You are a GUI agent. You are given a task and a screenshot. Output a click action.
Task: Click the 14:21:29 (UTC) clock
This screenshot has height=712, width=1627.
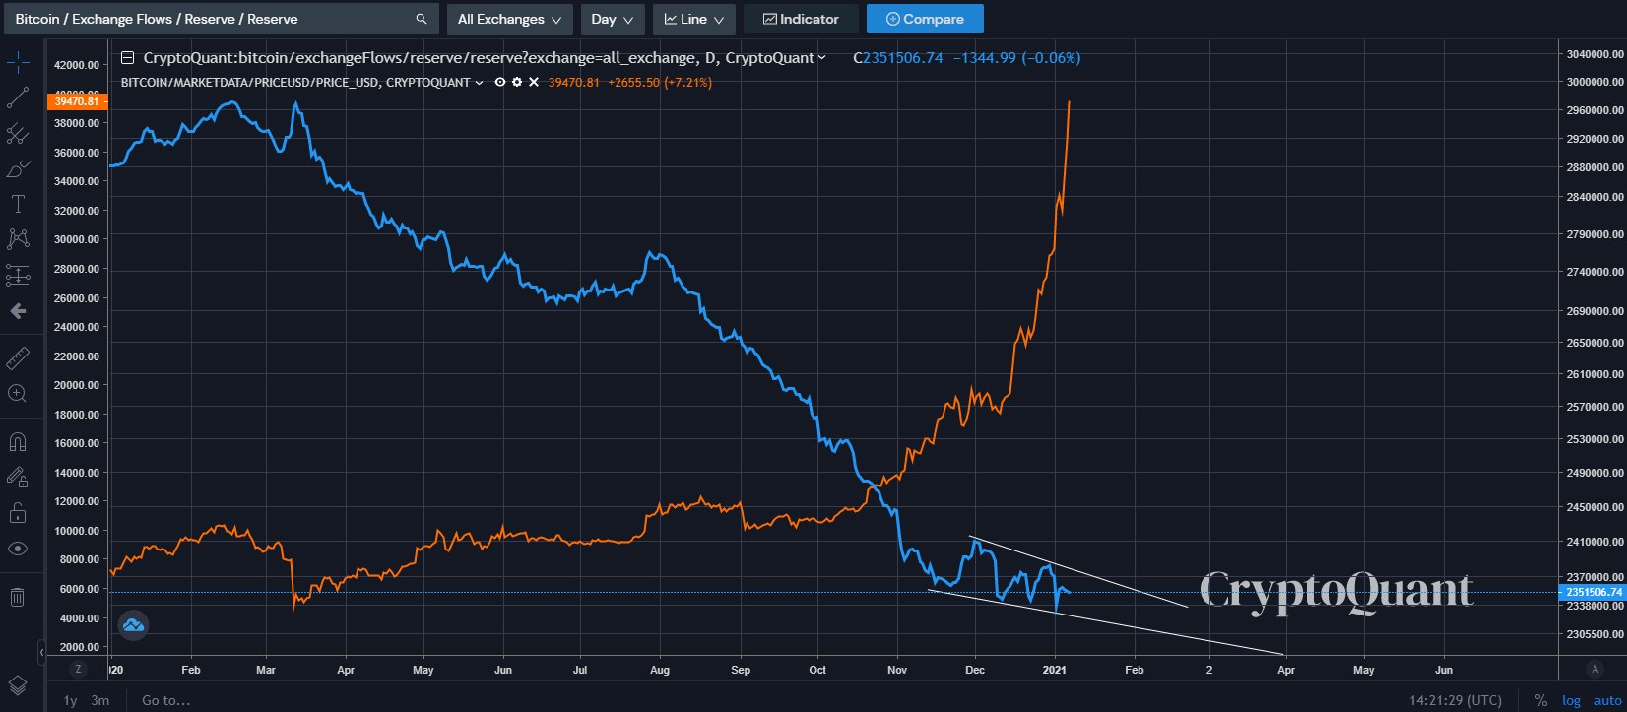1456,700
